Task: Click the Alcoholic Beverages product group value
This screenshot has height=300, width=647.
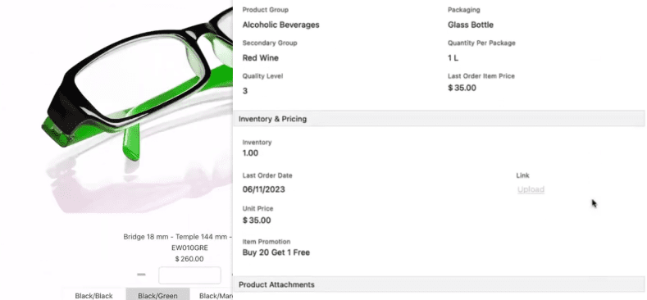Action: tap(280, 25)
